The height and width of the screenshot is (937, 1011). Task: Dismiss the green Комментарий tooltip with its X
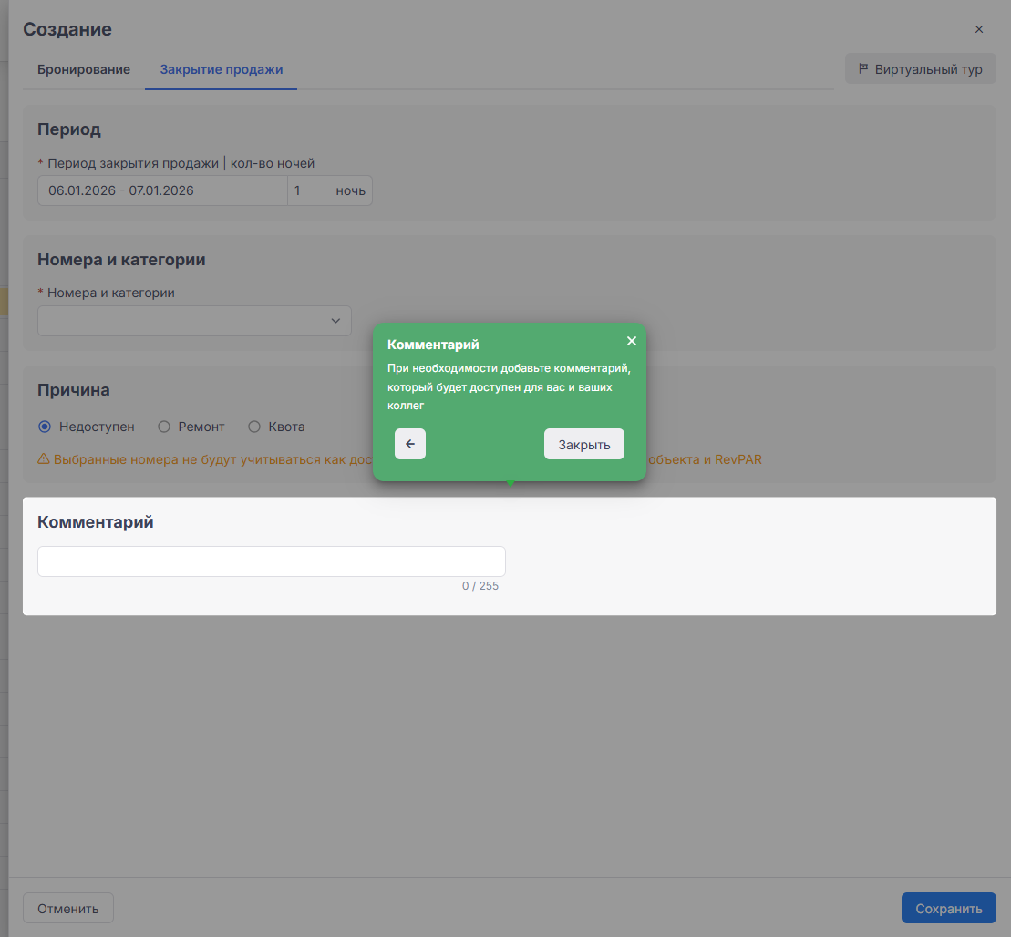632,341
